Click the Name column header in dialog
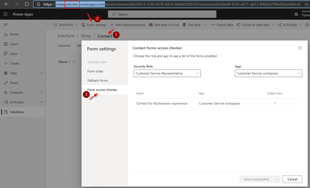The height and width of the screenshot is (188, 310). (140, 93)
